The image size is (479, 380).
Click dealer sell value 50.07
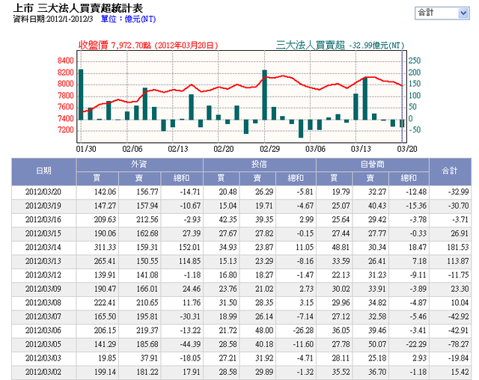coord(377,344)
